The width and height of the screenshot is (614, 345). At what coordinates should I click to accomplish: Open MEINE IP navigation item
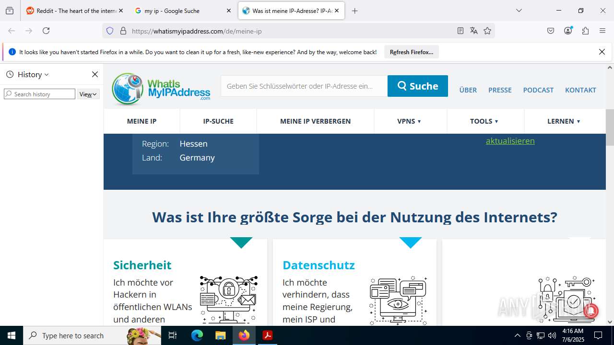coord(142,121)
